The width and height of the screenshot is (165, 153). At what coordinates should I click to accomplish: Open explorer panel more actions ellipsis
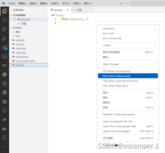tap(44, 10)
